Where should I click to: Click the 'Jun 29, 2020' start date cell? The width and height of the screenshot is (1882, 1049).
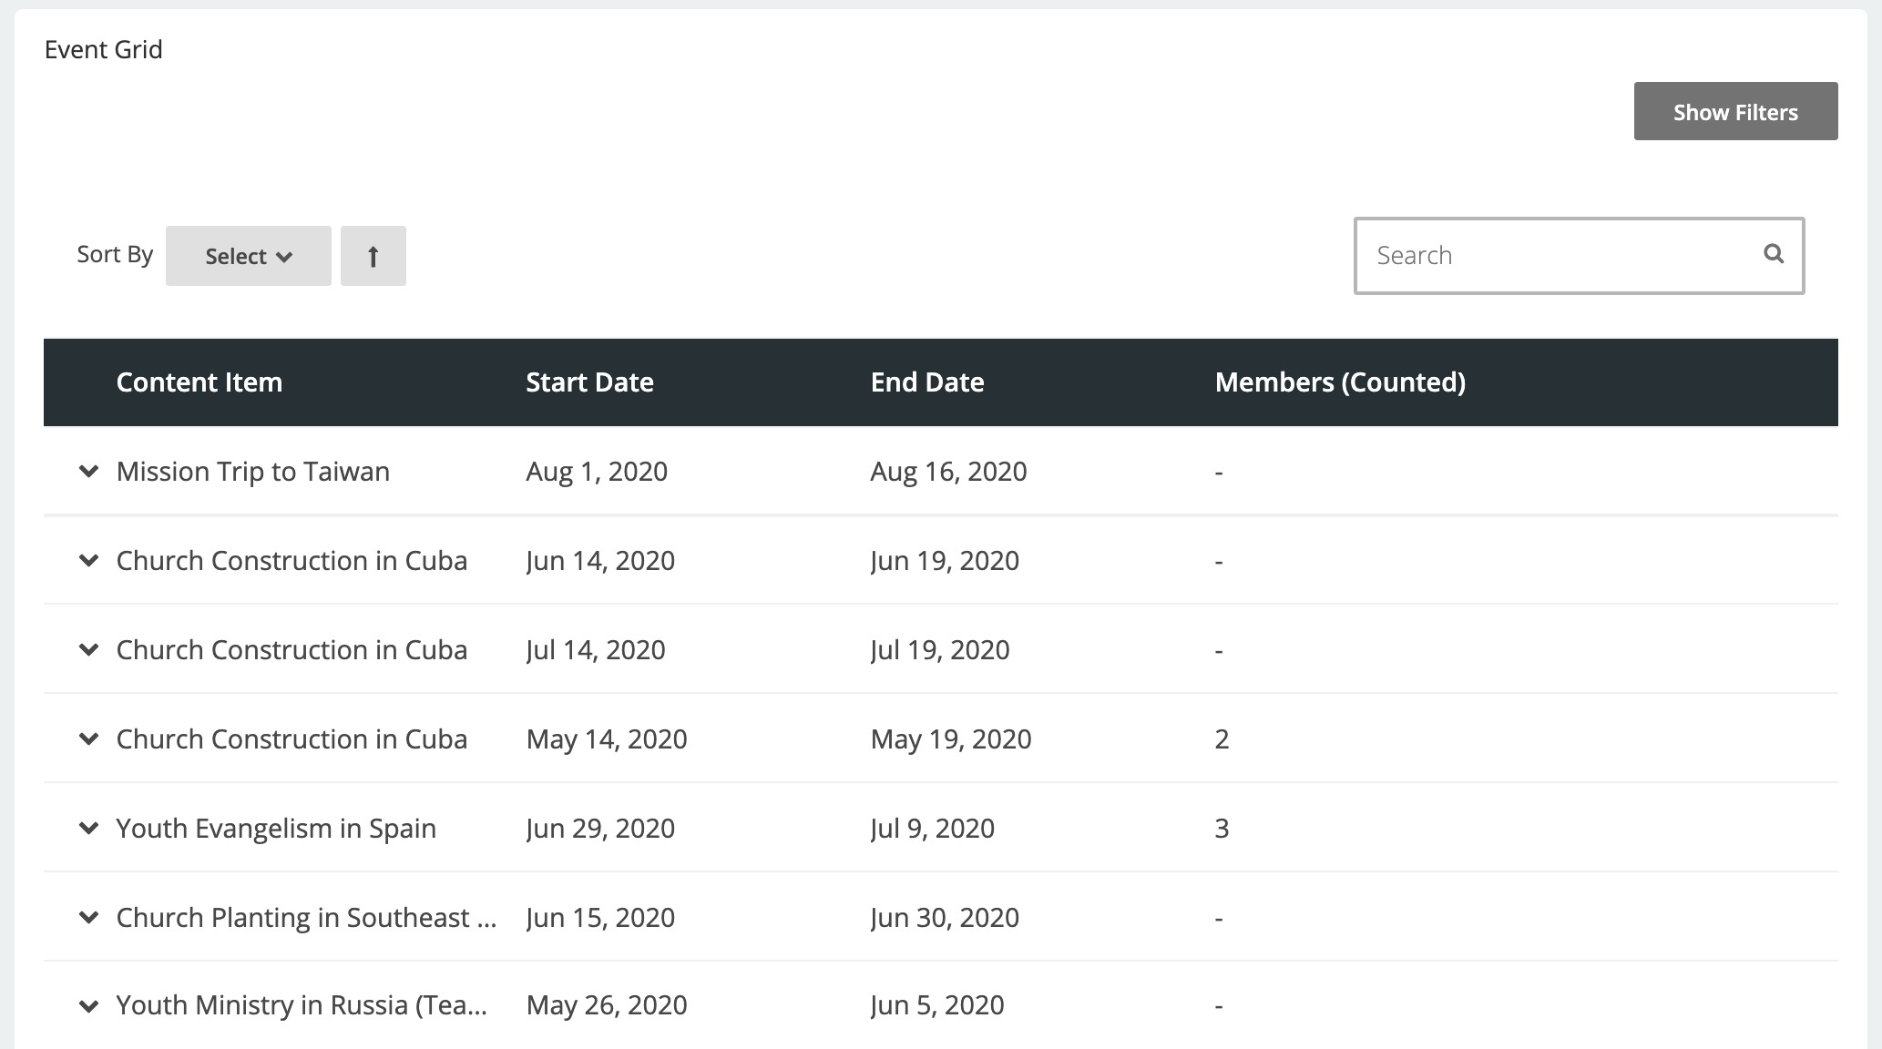(x=600, y=829)
